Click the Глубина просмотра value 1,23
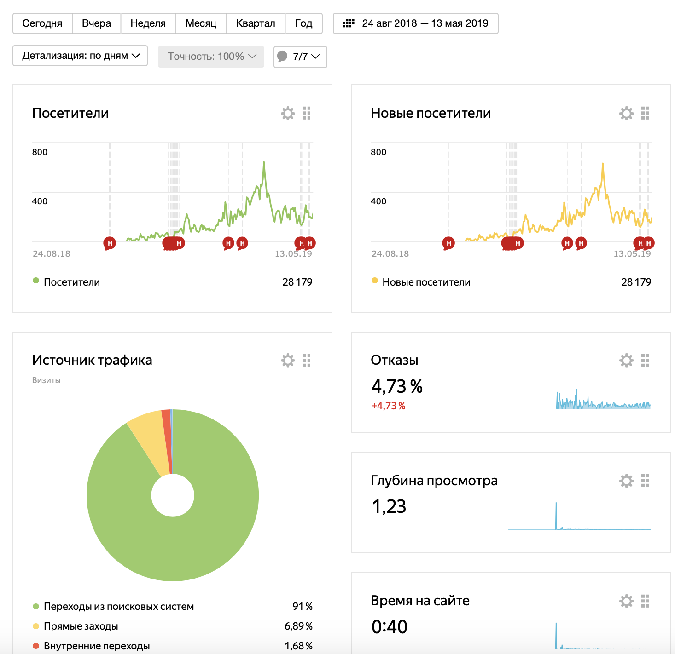This screenshot has height=654, width=675. (389, 507)
